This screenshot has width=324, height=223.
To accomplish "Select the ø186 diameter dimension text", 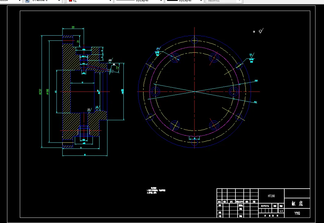I will [x=48, y=92].
